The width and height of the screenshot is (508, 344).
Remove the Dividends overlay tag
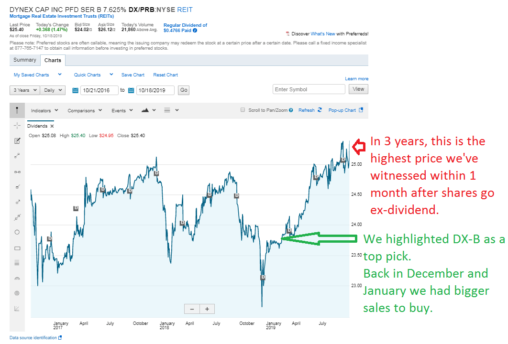point(52,126)
